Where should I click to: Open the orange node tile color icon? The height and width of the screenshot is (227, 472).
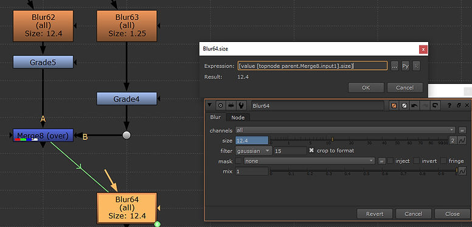click(x=394, y=105)
